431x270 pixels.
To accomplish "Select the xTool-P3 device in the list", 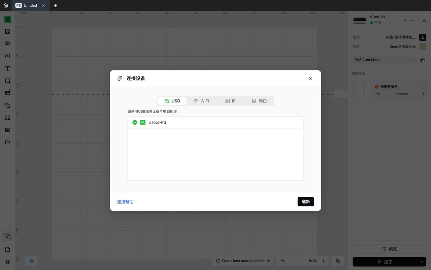I will 158,122.
